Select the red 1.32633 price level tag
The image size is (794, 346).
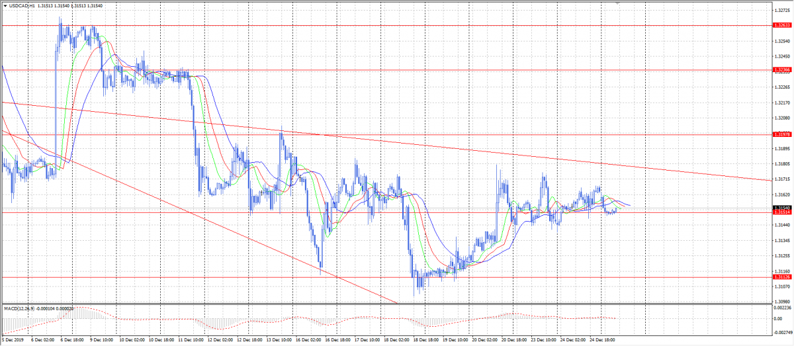pyautogui.click(x=781, y=25)
